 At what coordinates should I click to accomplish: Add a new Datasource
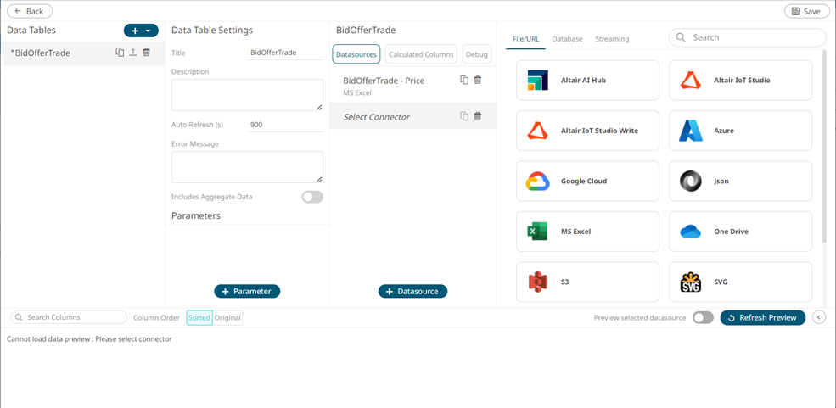(412, 291)
